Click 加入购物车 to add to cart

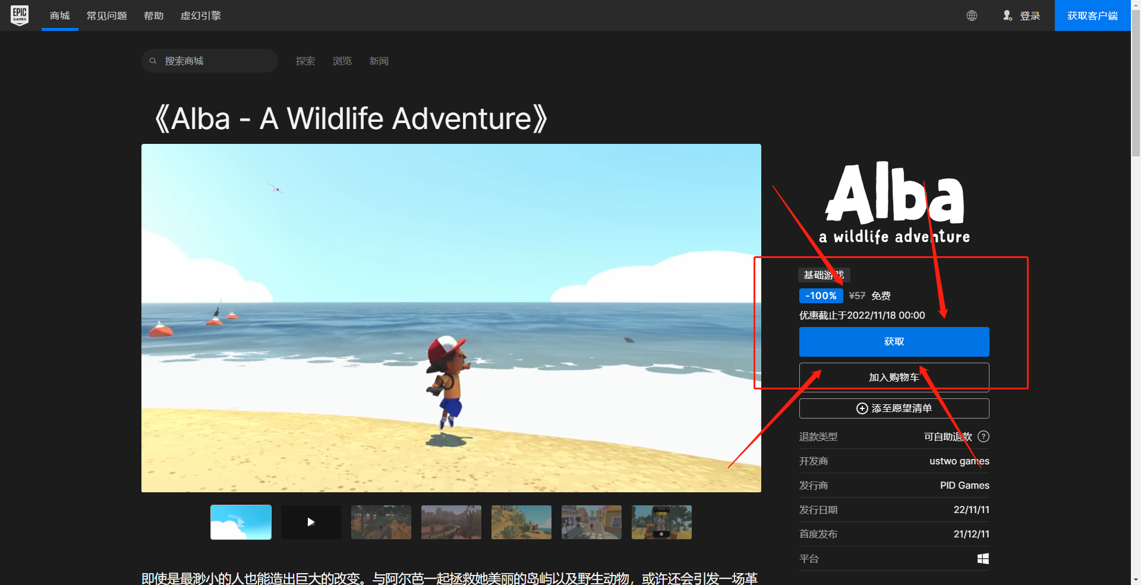[x=894, y=376]
